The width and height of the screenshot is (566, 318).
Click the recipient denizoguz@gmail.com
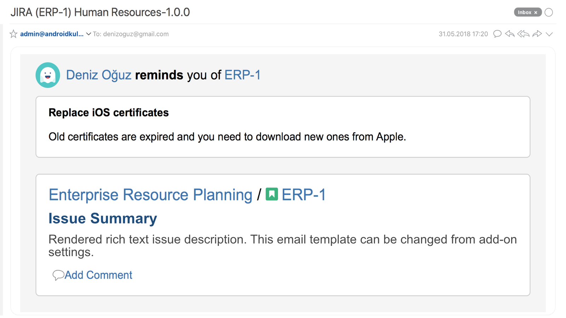[136, 34]
